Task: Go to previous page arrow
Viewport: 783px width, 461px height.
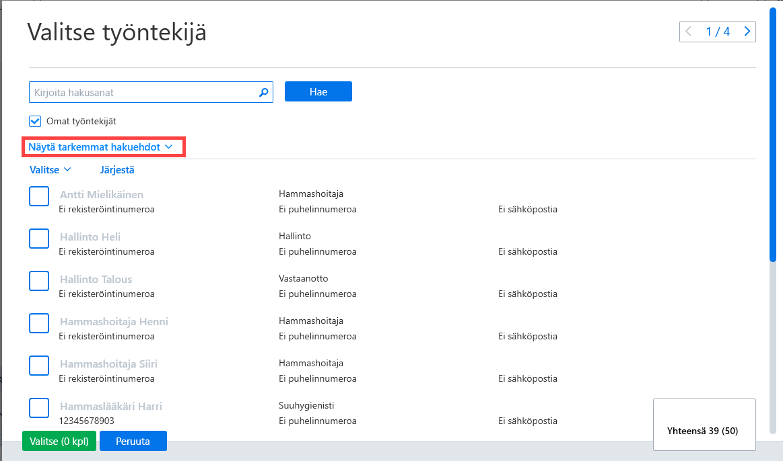Action: (x=688, y=32)
